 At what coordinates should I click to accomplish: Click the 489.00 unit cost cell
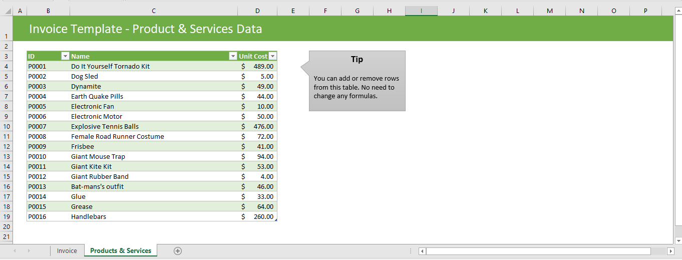[257, 66]
